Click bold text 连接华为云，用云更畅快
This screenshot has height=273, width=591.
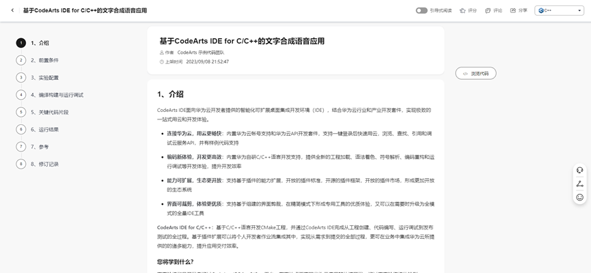pos(195,134)
